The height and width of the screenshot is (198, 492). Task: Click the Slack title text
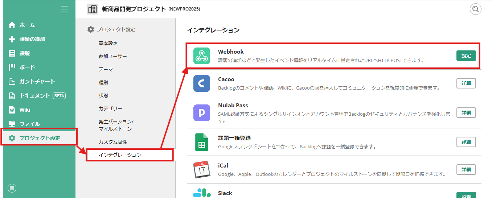coord(225,193)
